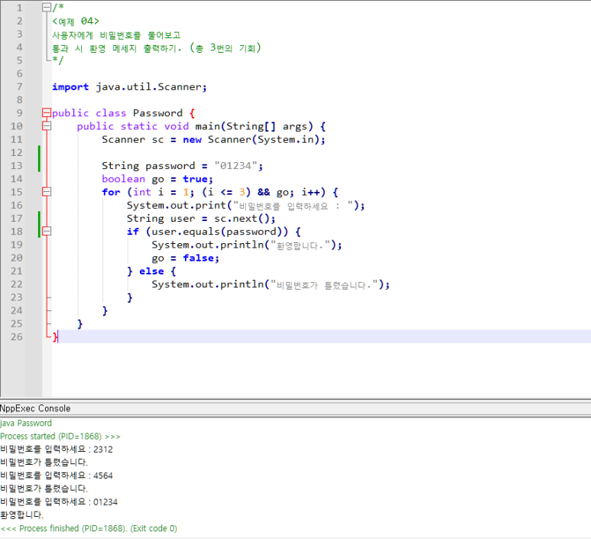
Task: Collapse the main method fold marker
Action: point(47,126)
